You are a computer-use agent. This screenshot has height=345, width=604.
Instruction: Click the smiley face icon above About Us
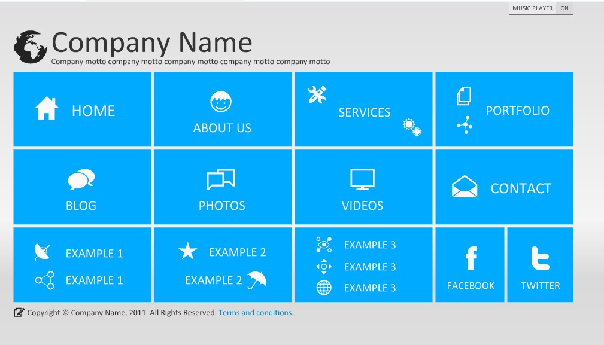click(221, 102)
